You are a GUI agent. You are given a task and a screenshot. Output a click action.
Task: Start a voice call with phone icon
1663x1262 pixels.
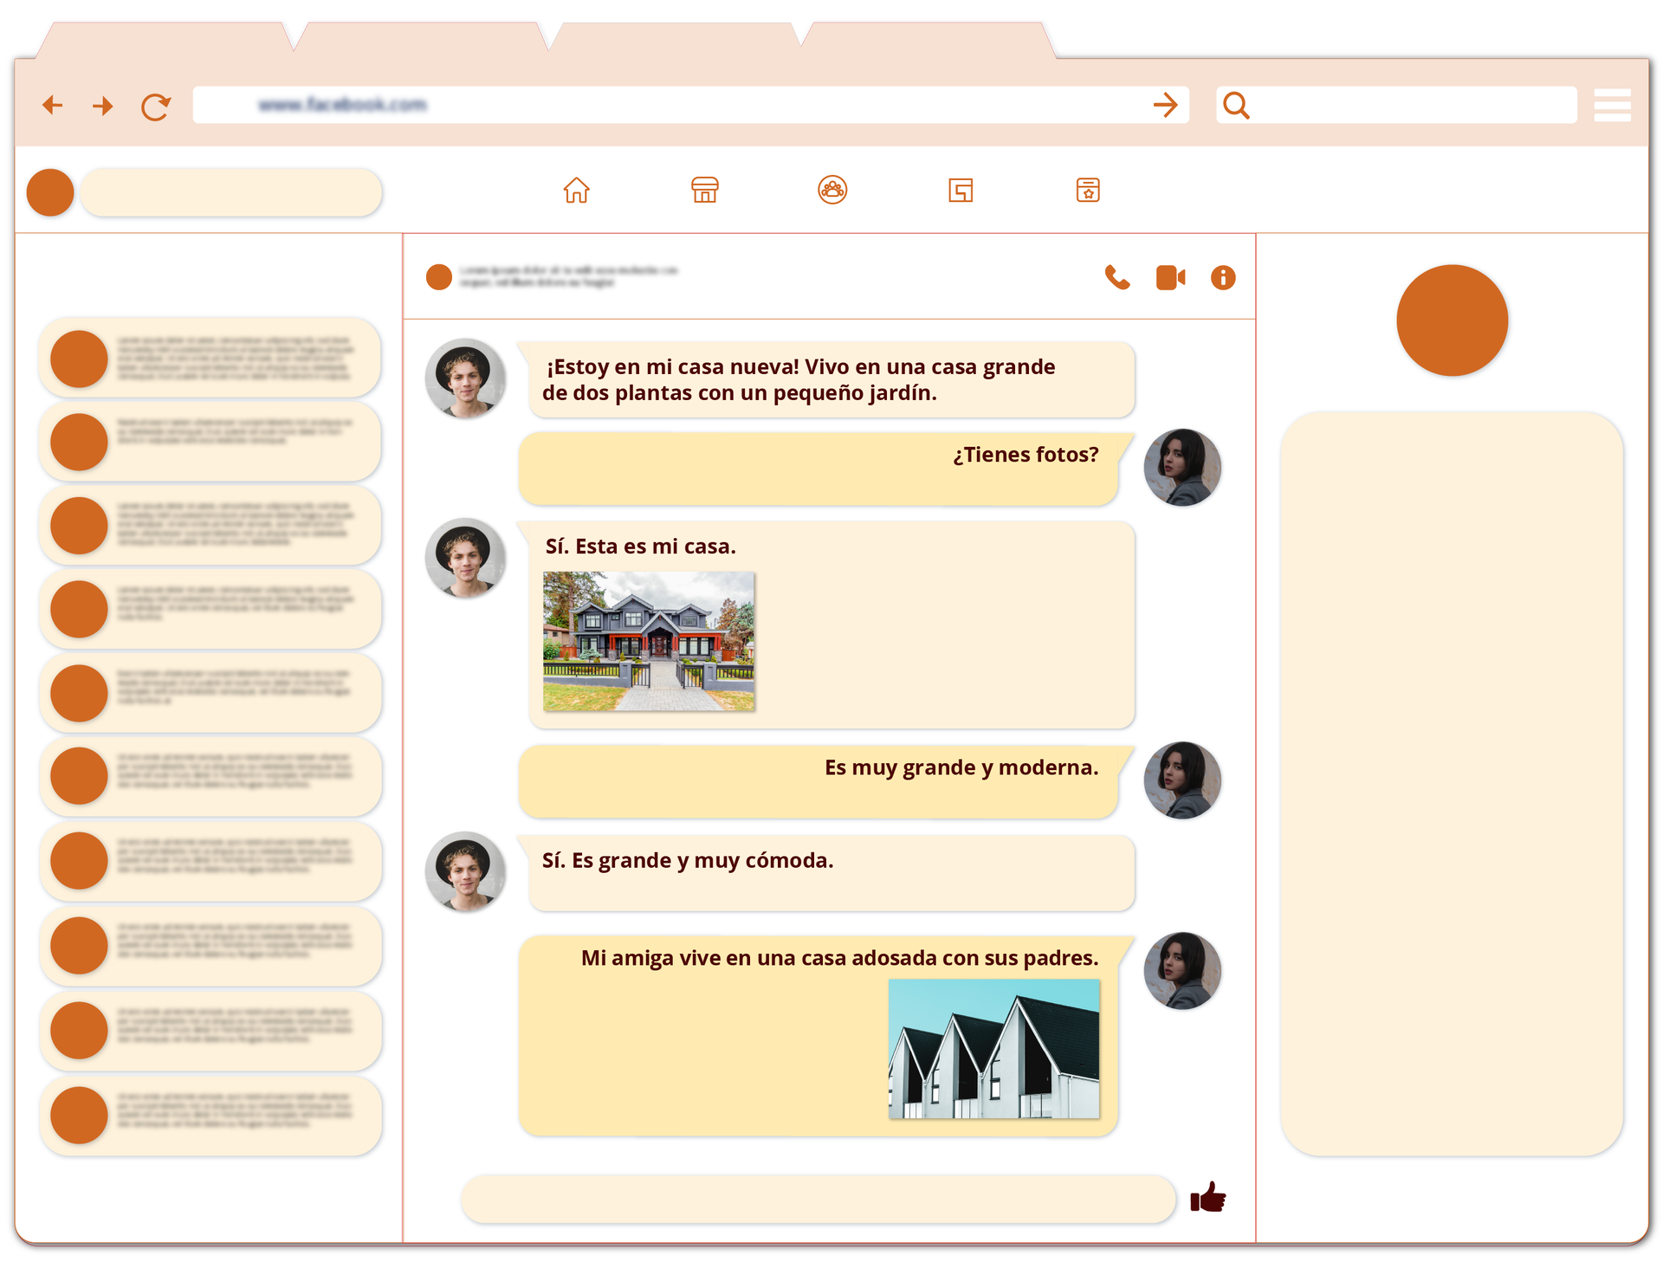1117,277
